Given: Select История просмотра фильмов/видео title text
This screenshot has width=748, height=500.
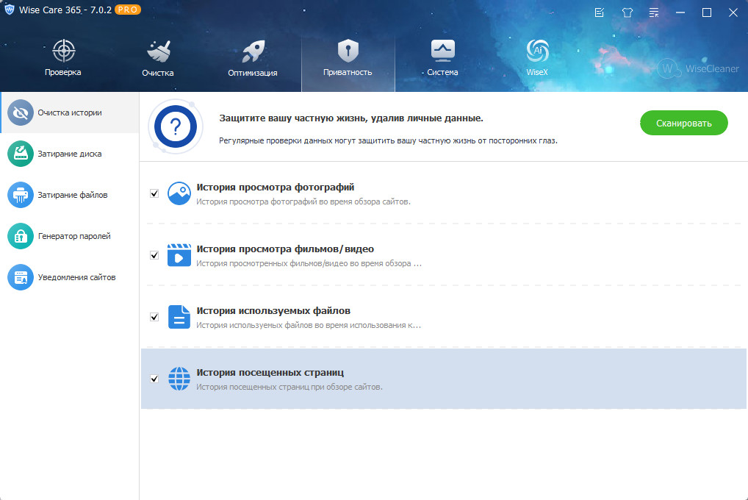Looking at the screenshot, I should tap(285, 249).
